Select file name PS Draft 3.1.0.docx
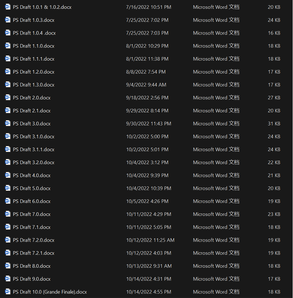 click(34, 137)
